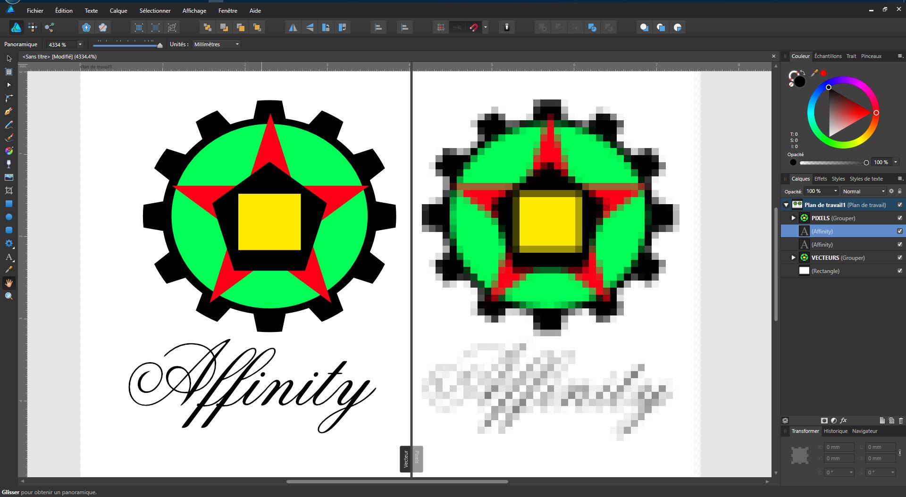Viewport: 906px width, 497px height.
Task: Open the Affichage menu
Action: 194,10
